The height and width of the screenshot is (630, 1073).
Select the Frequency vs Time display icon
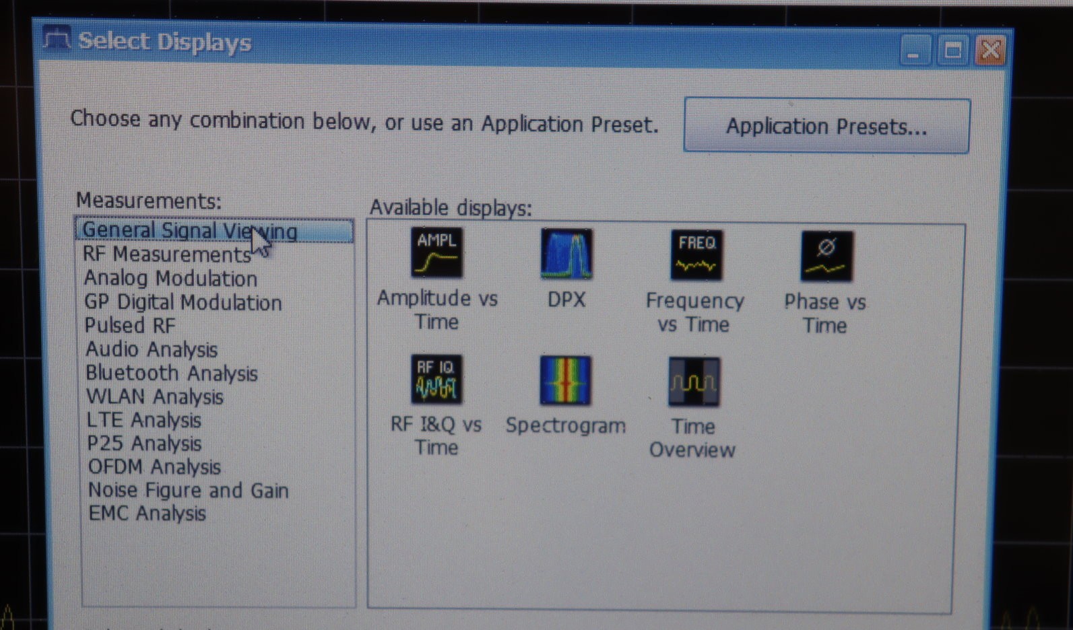click(696, 255)
